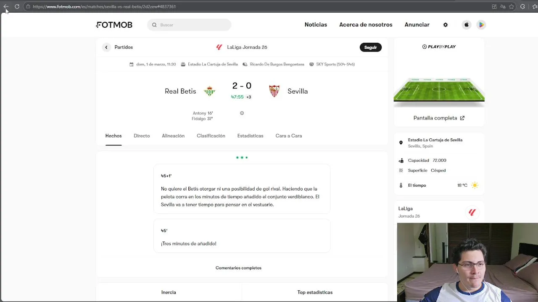Click the live match clock 47:55

[237, 97]
